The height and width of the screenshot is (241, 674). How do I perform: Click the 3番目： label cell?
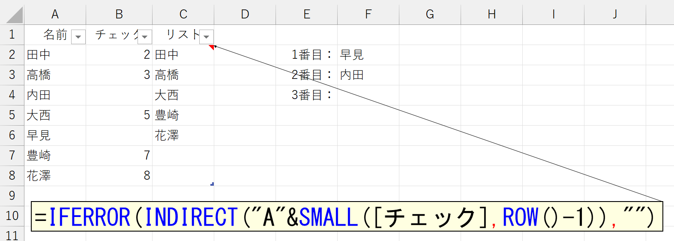coord(307,95)
